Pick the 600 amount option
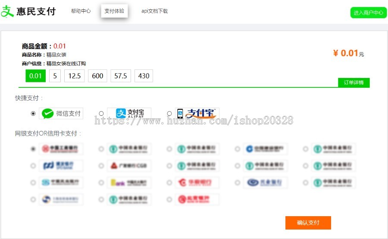The image size is (388, 239). [97, 76]
